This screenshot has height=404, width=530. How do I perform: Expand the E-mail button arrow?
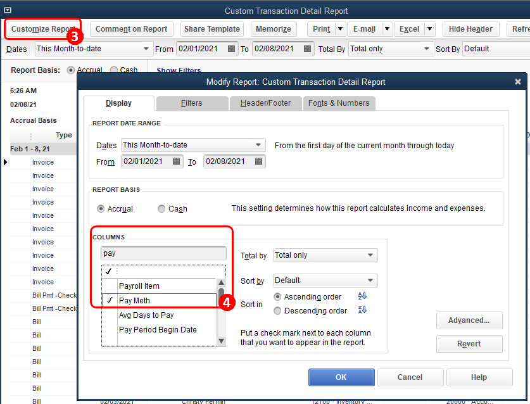(x=387, y=29)
